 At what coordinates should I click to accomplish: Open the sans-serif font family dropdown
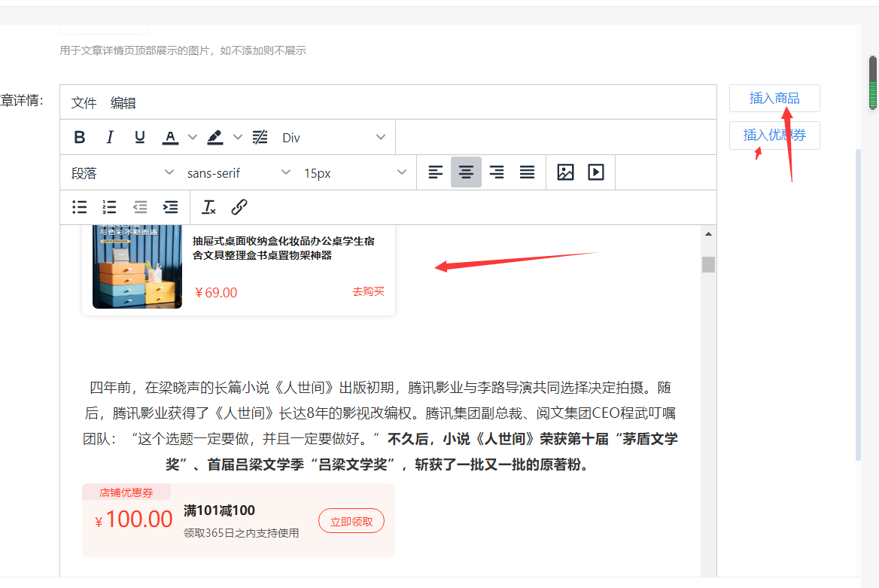[x=239, y=173]
